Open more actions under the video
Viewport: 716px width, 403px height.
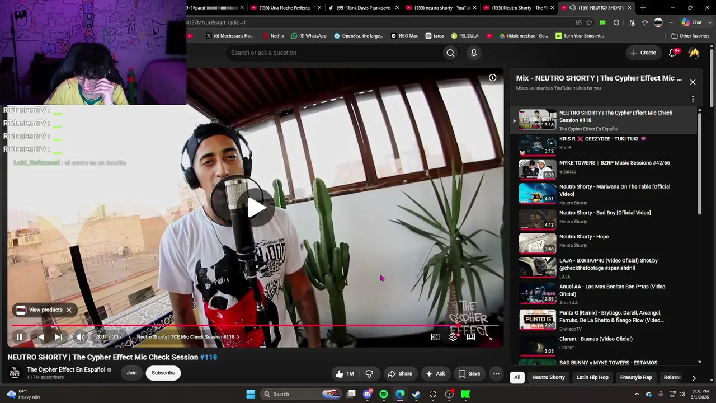496,374
